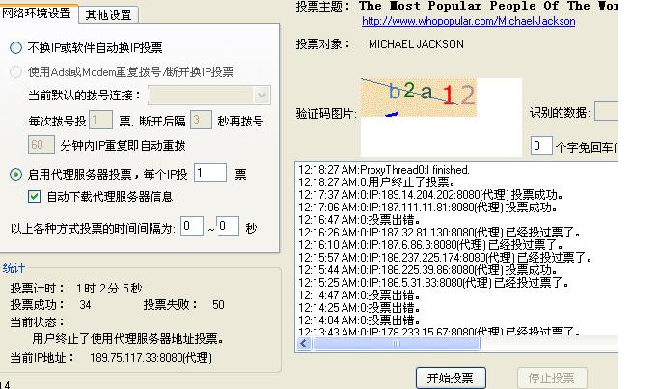
Task: Click the time interval minimum field
Action: [x=191, y=228]
